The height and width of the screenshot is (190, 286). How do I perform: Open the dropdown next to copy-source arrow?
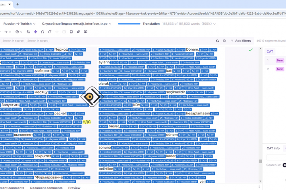[10, 32]
